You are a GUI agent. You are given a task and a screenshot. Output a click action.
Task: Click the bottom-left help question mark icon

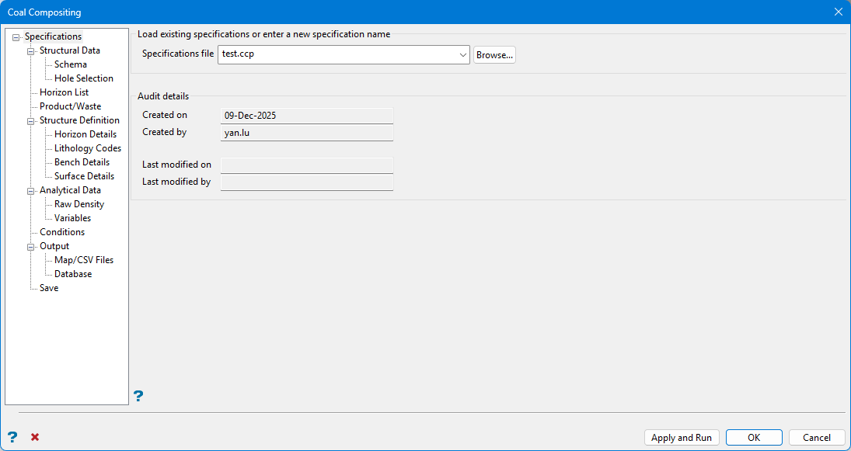(x=12, y=437)
